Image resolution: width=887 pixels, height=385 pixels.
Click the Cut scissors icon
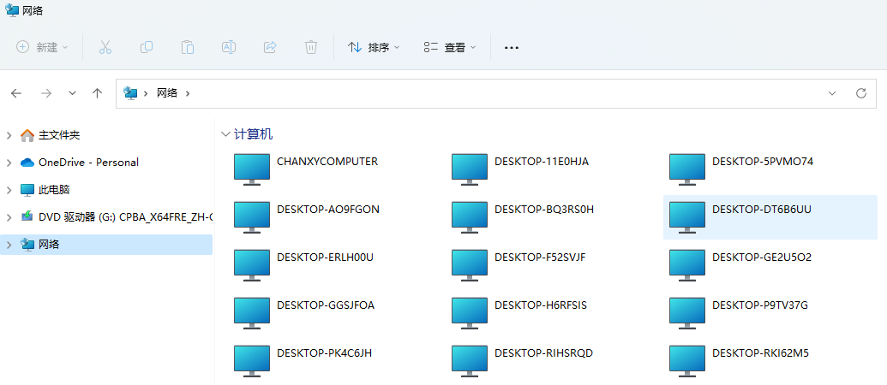click(x=105, y=47)
